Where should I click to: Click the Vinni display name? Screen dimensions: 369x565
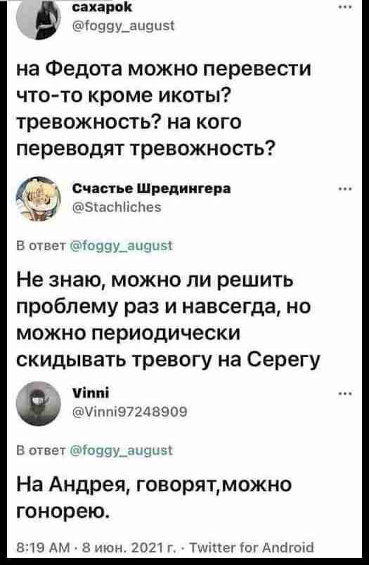pos(91,394)
